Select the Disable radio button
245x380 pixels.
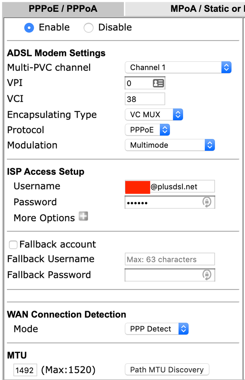click(89, 28)
